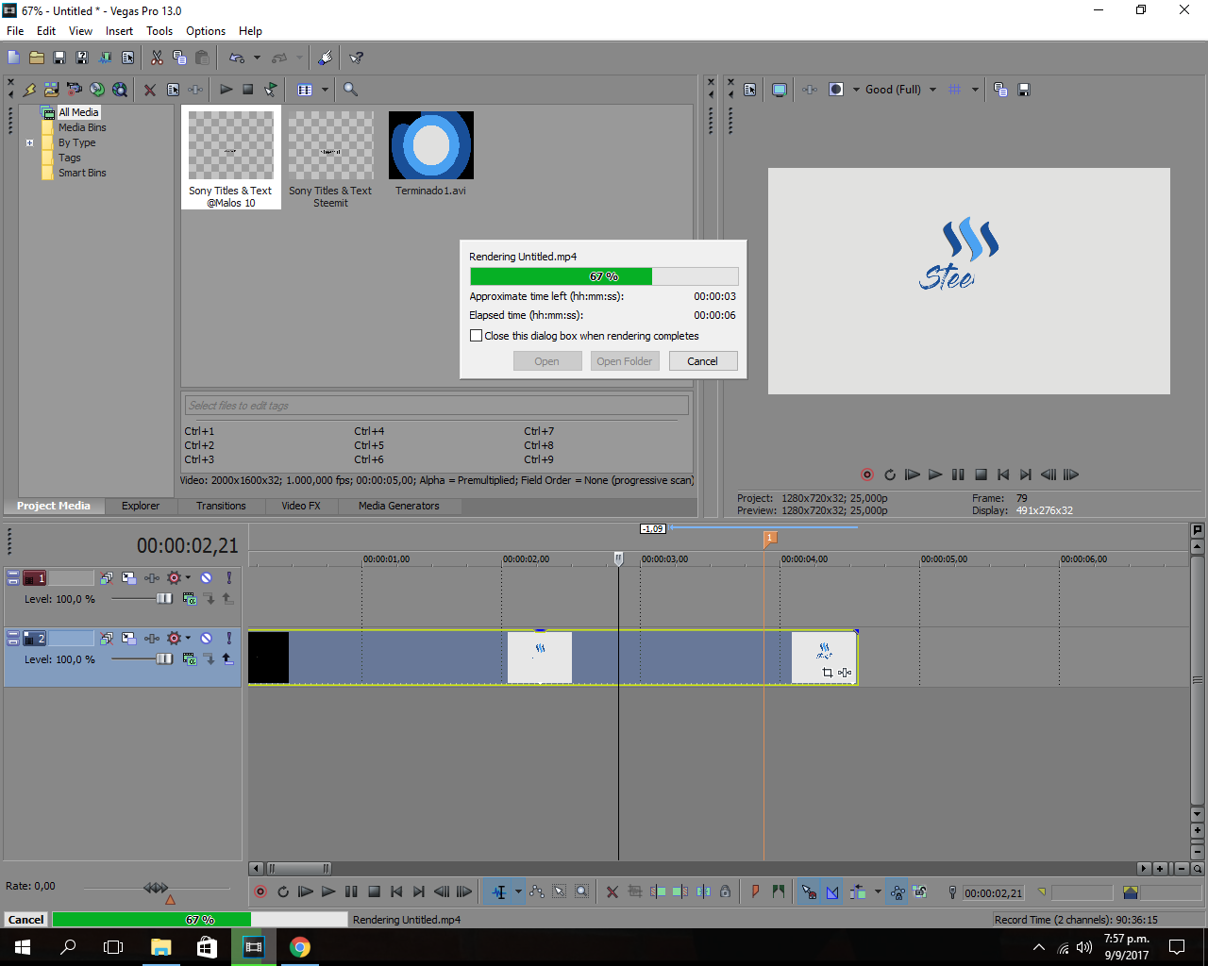The width and height of the screenshot is (1208, 966).
Task: Start Project Media preview play button
Action: 226,90
